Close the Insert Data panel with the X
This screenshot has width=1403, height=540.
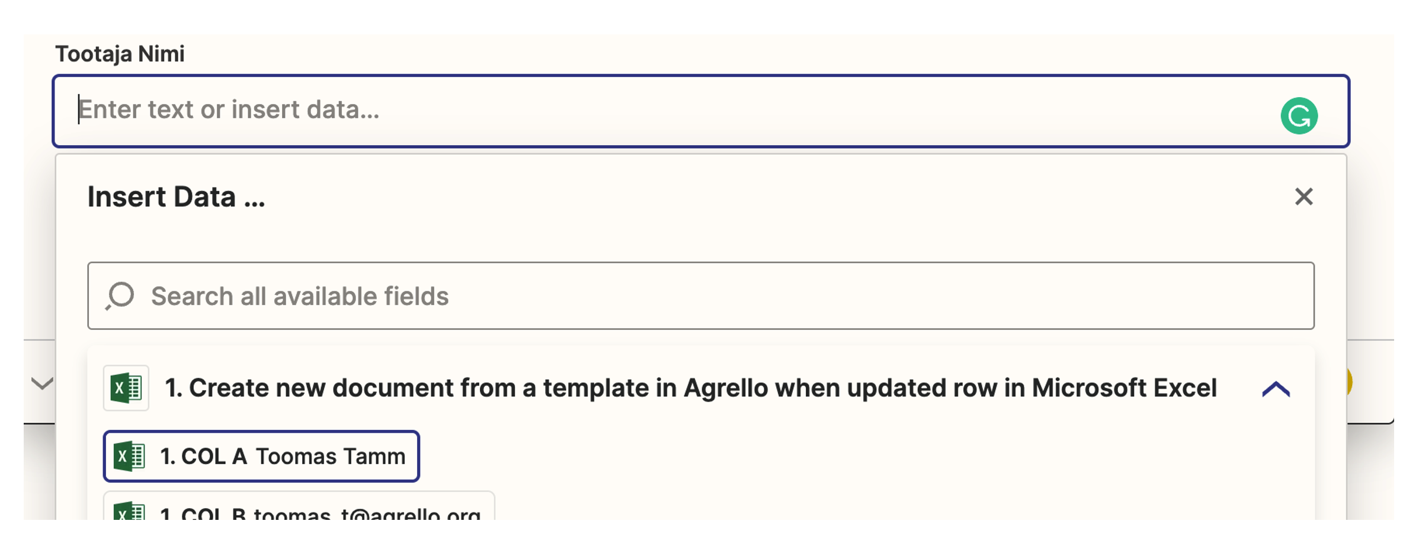(1303, 197)
